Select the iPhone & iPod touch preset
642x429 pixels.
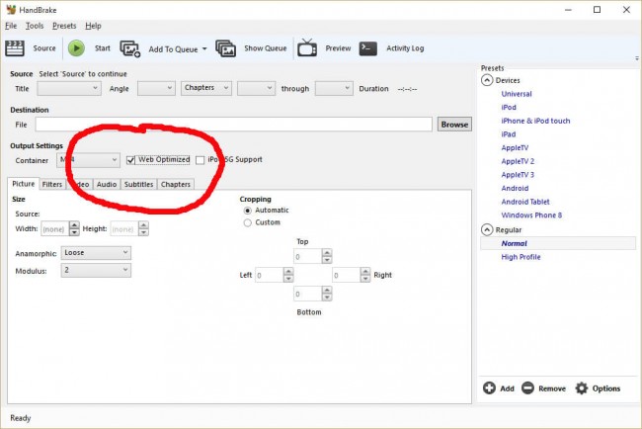coord(535,121)
